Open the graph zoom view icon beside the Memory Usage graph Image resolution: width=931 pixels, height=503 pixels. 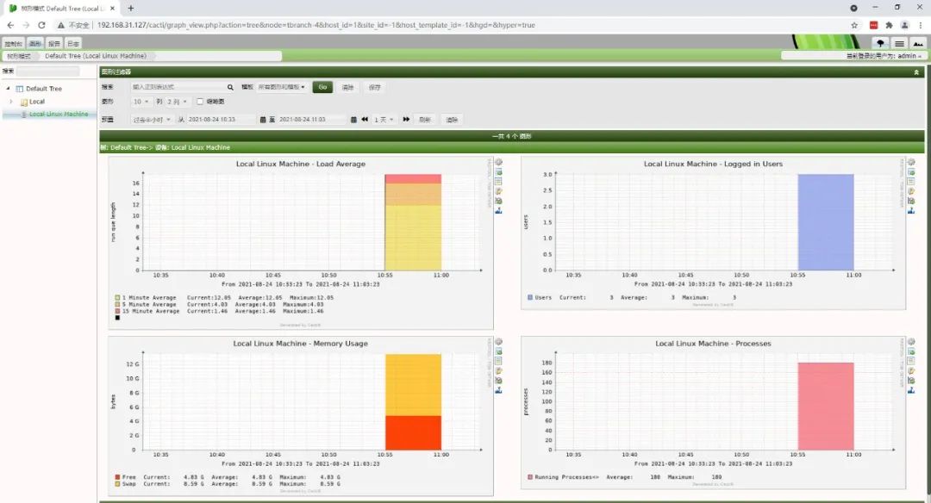(499, 351)
